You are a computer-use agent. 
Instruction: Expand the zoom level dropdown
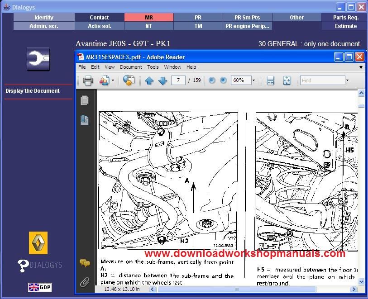pos(253,80)
